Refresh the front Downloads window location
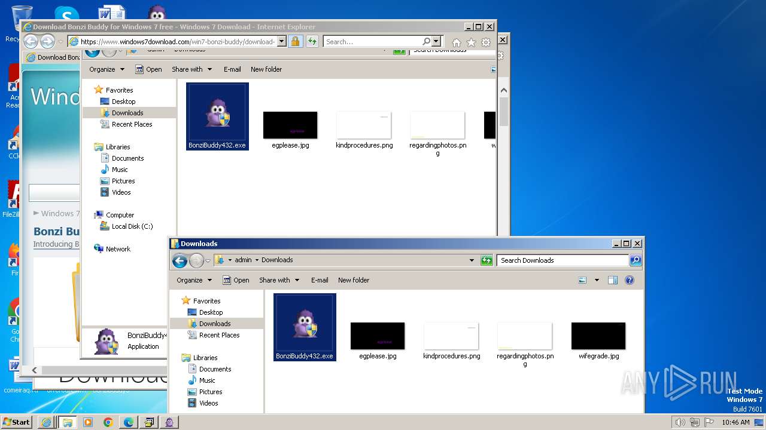This screenshot has height=430, width=766. (487, 260)
